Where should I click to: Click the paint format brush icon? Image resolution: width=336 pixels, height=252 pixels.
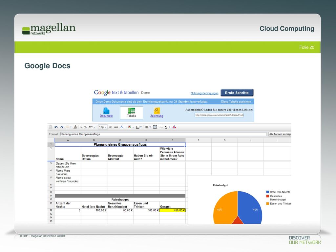coord(75,127)
